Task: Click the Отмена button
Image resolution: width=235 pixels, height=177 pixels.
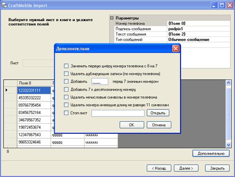Action: click(159, 125)
